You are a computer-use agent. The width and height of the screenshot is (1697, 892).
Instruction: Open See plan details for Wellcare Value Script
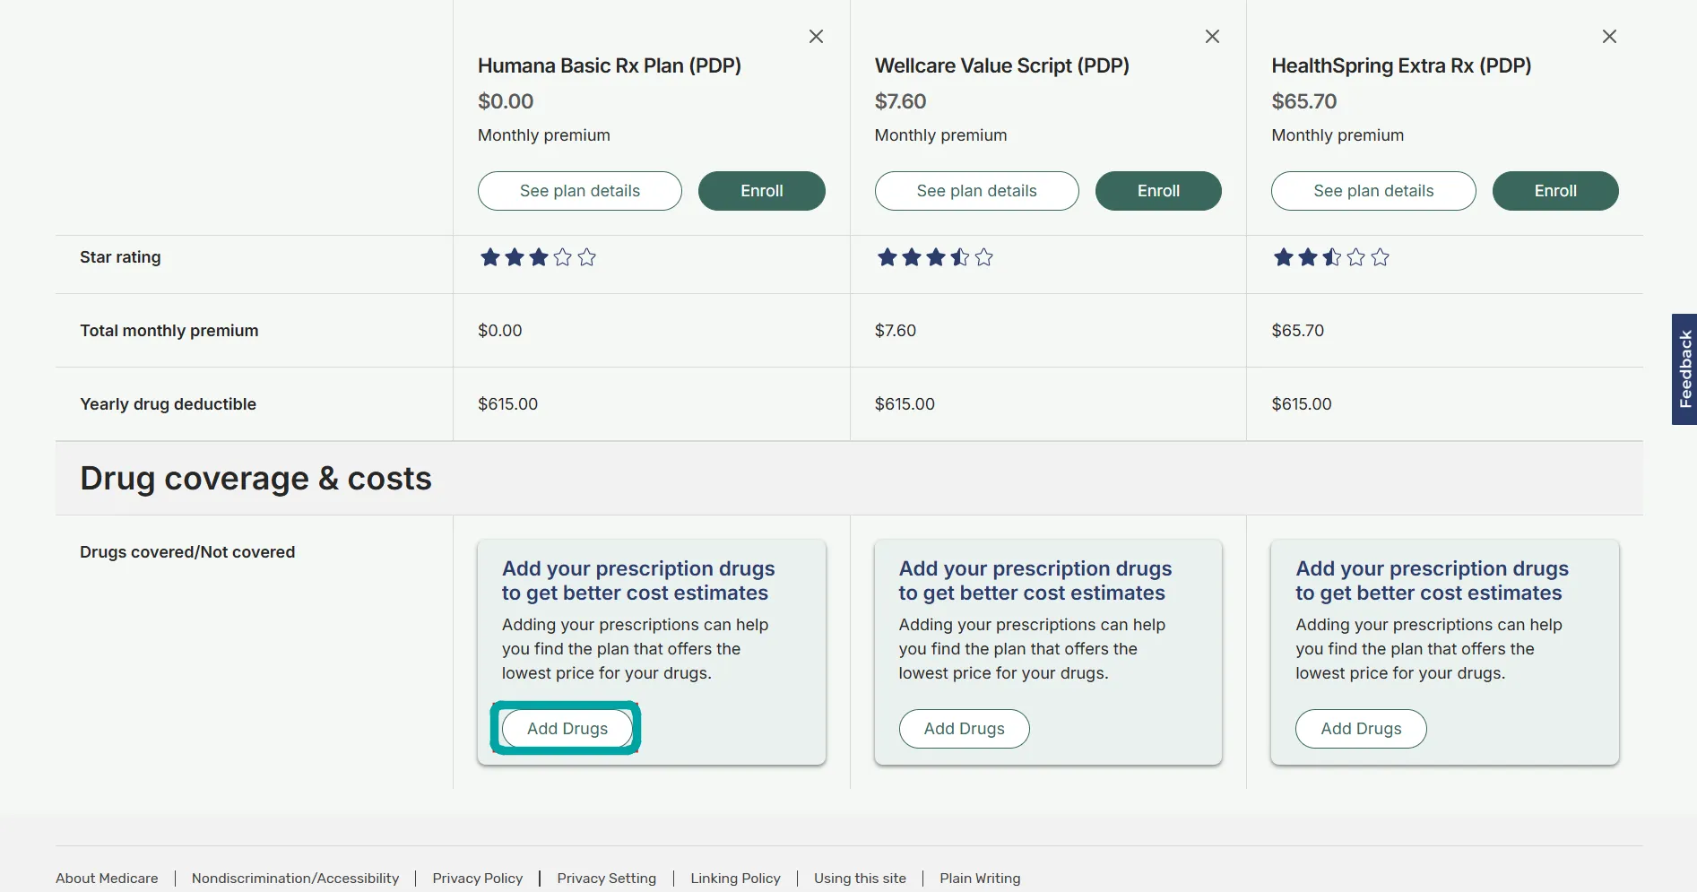click(x=976, y=191)
